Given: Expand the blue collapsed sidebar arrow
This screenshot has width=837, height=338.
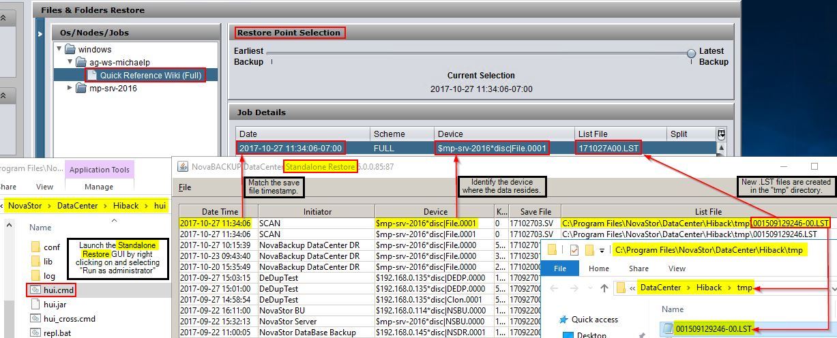Looking at the screenshot, I should point(41,33).
